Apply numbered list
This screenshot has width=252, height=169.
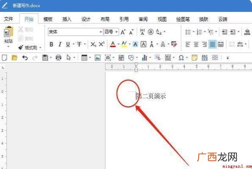tap(199, 32)
